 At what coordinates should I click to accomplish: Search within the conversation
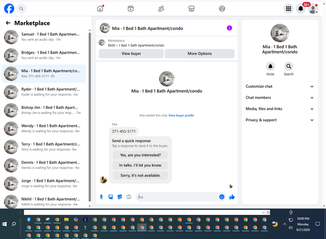coord(289,66)
